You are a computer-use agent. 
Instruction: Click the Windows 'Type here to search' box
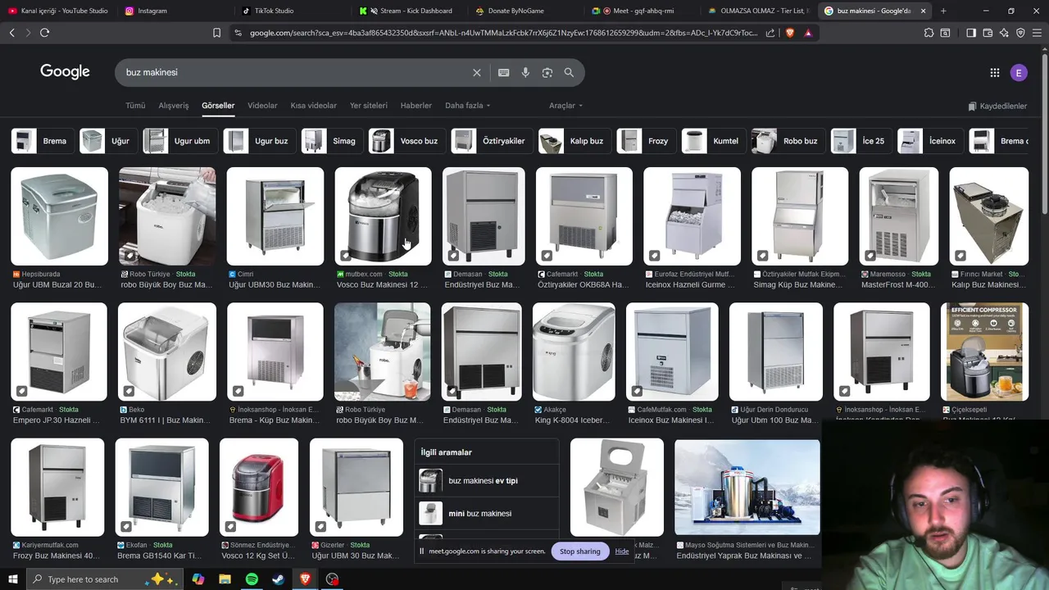click(105, 579)
